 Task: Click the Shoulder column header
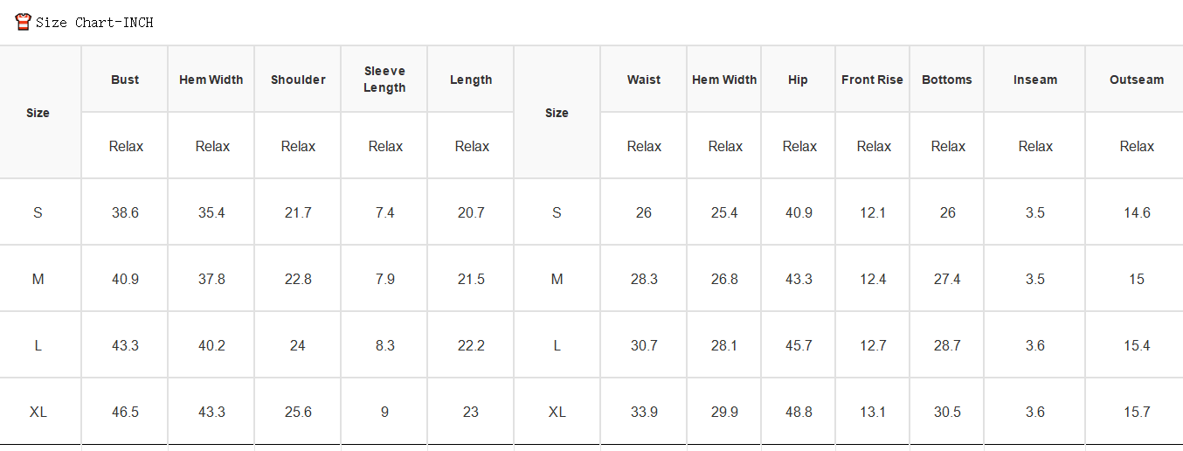[x=298, y=80]
